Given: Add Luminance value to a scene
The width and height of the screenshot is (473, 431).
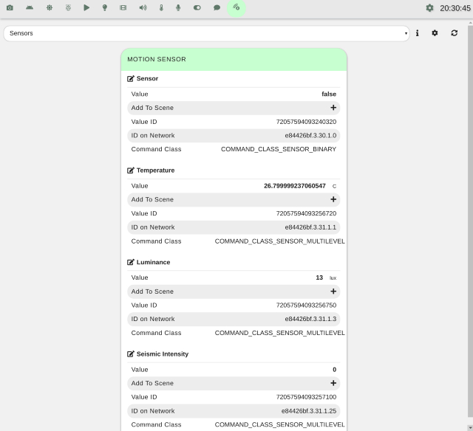Looking at the screenshot, I should [333, 292].
